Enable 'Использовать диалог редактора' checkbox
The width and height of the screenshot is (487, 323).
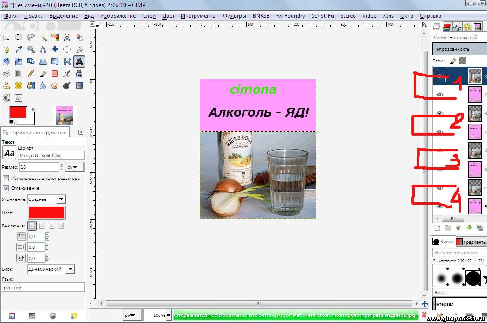tap(6, 179)
